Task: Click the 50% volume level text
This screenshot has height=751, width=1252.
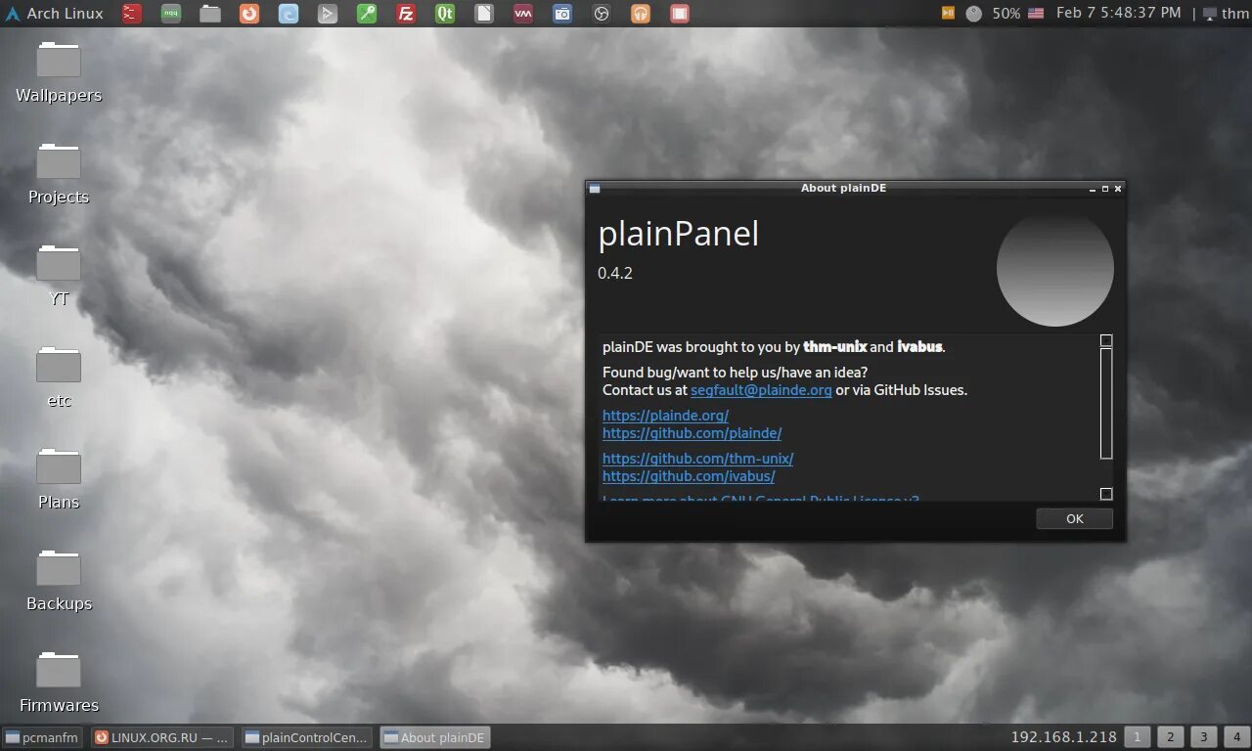Action: click(x=1006, y=14)
